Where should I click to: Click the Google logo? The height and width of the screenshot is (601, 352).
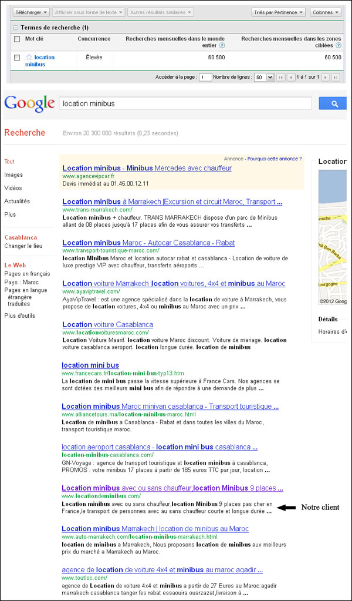tap(29, 104)
